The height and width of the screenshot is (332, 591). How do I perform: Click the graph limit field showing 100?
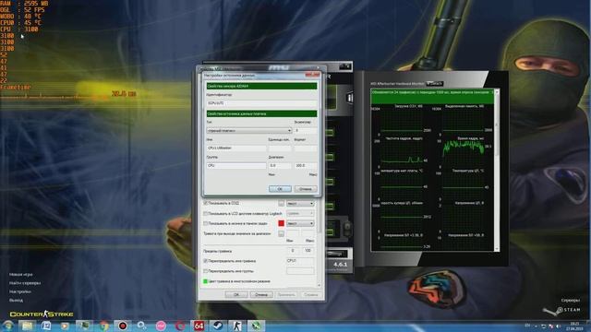coord(308,251)
